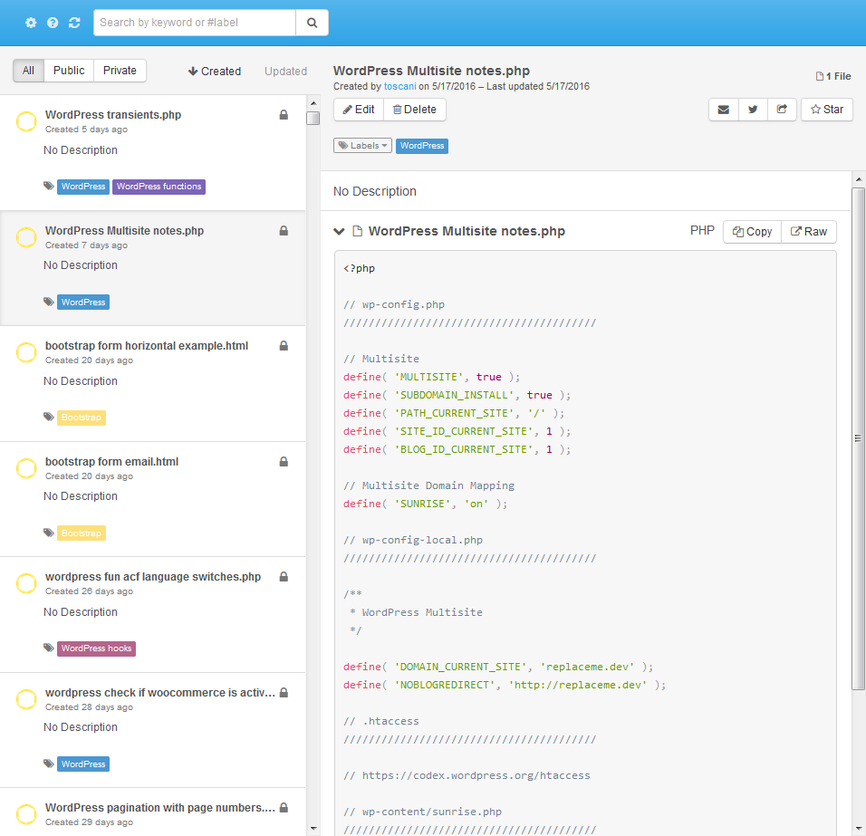Click yellow circle beside wordpress fun acf language switches
The height and width of the screenshot is (836, 866).
point(26,583)
